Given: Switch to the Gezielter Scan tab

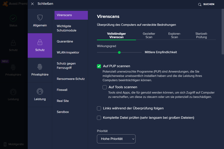Looking at the screenshot, I should coord(149,35).
